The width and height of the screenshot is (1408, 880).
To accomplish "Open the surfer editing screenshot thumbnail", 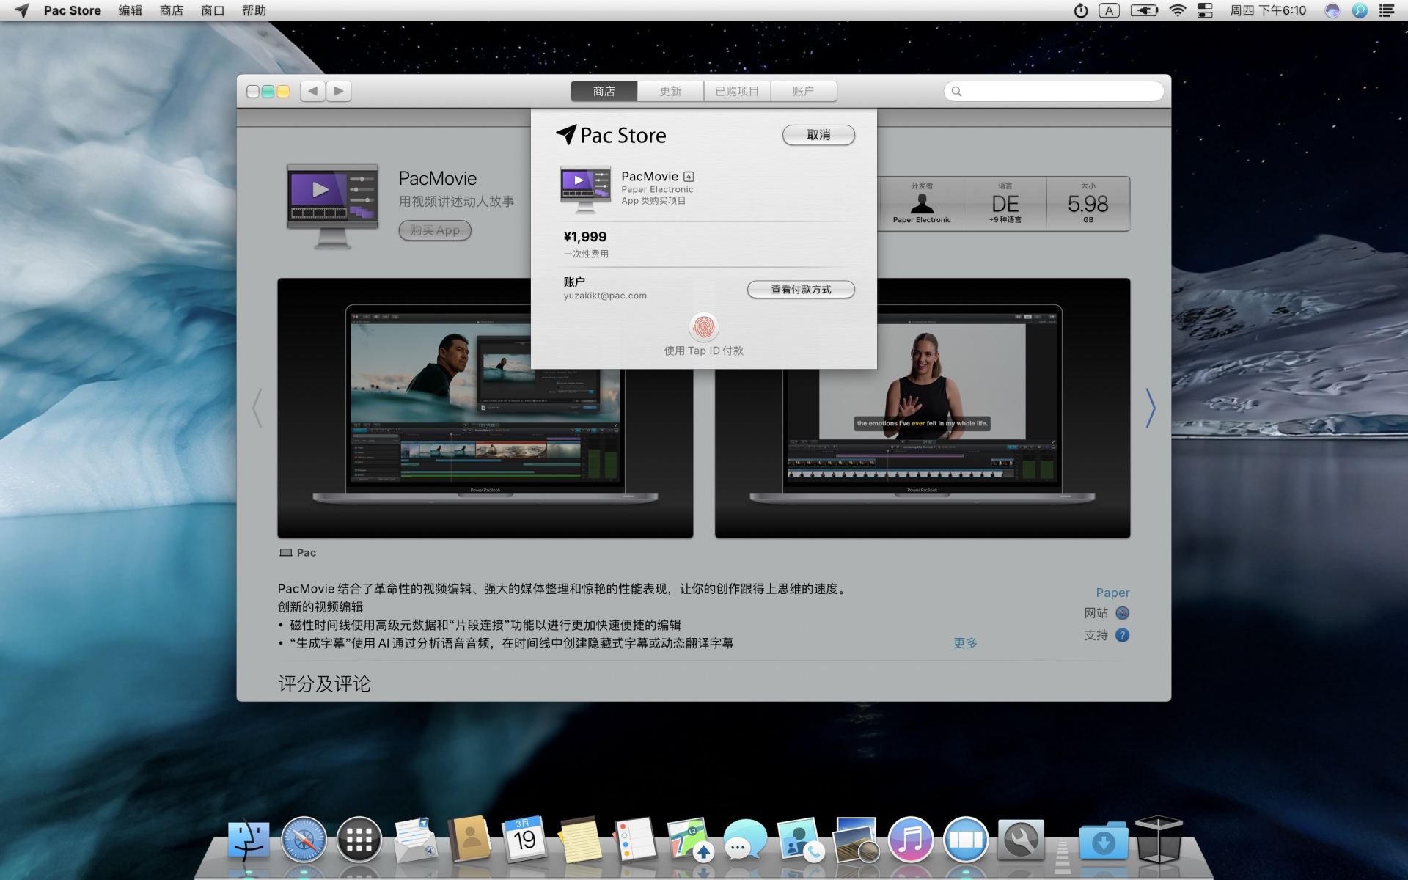I will [x=485, y=408].
